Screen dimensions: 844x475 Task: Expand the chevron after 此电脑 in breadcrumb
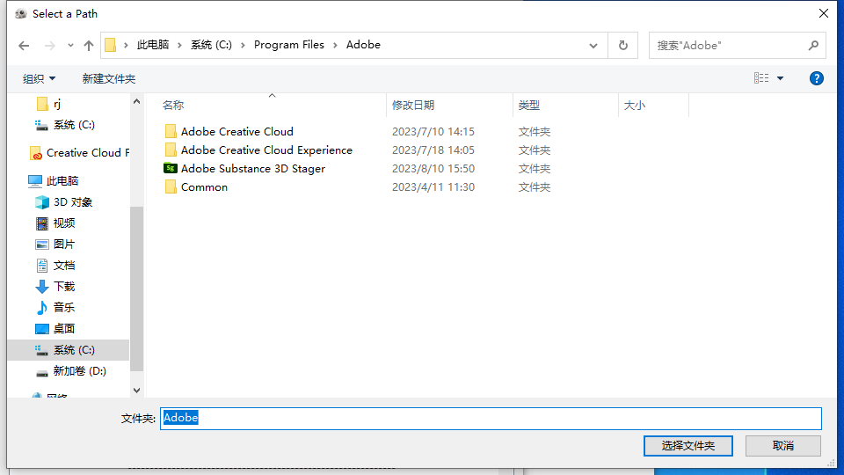179,45
